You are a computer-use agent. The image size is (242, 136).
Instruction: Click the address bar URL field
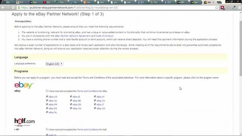point(117,8)
